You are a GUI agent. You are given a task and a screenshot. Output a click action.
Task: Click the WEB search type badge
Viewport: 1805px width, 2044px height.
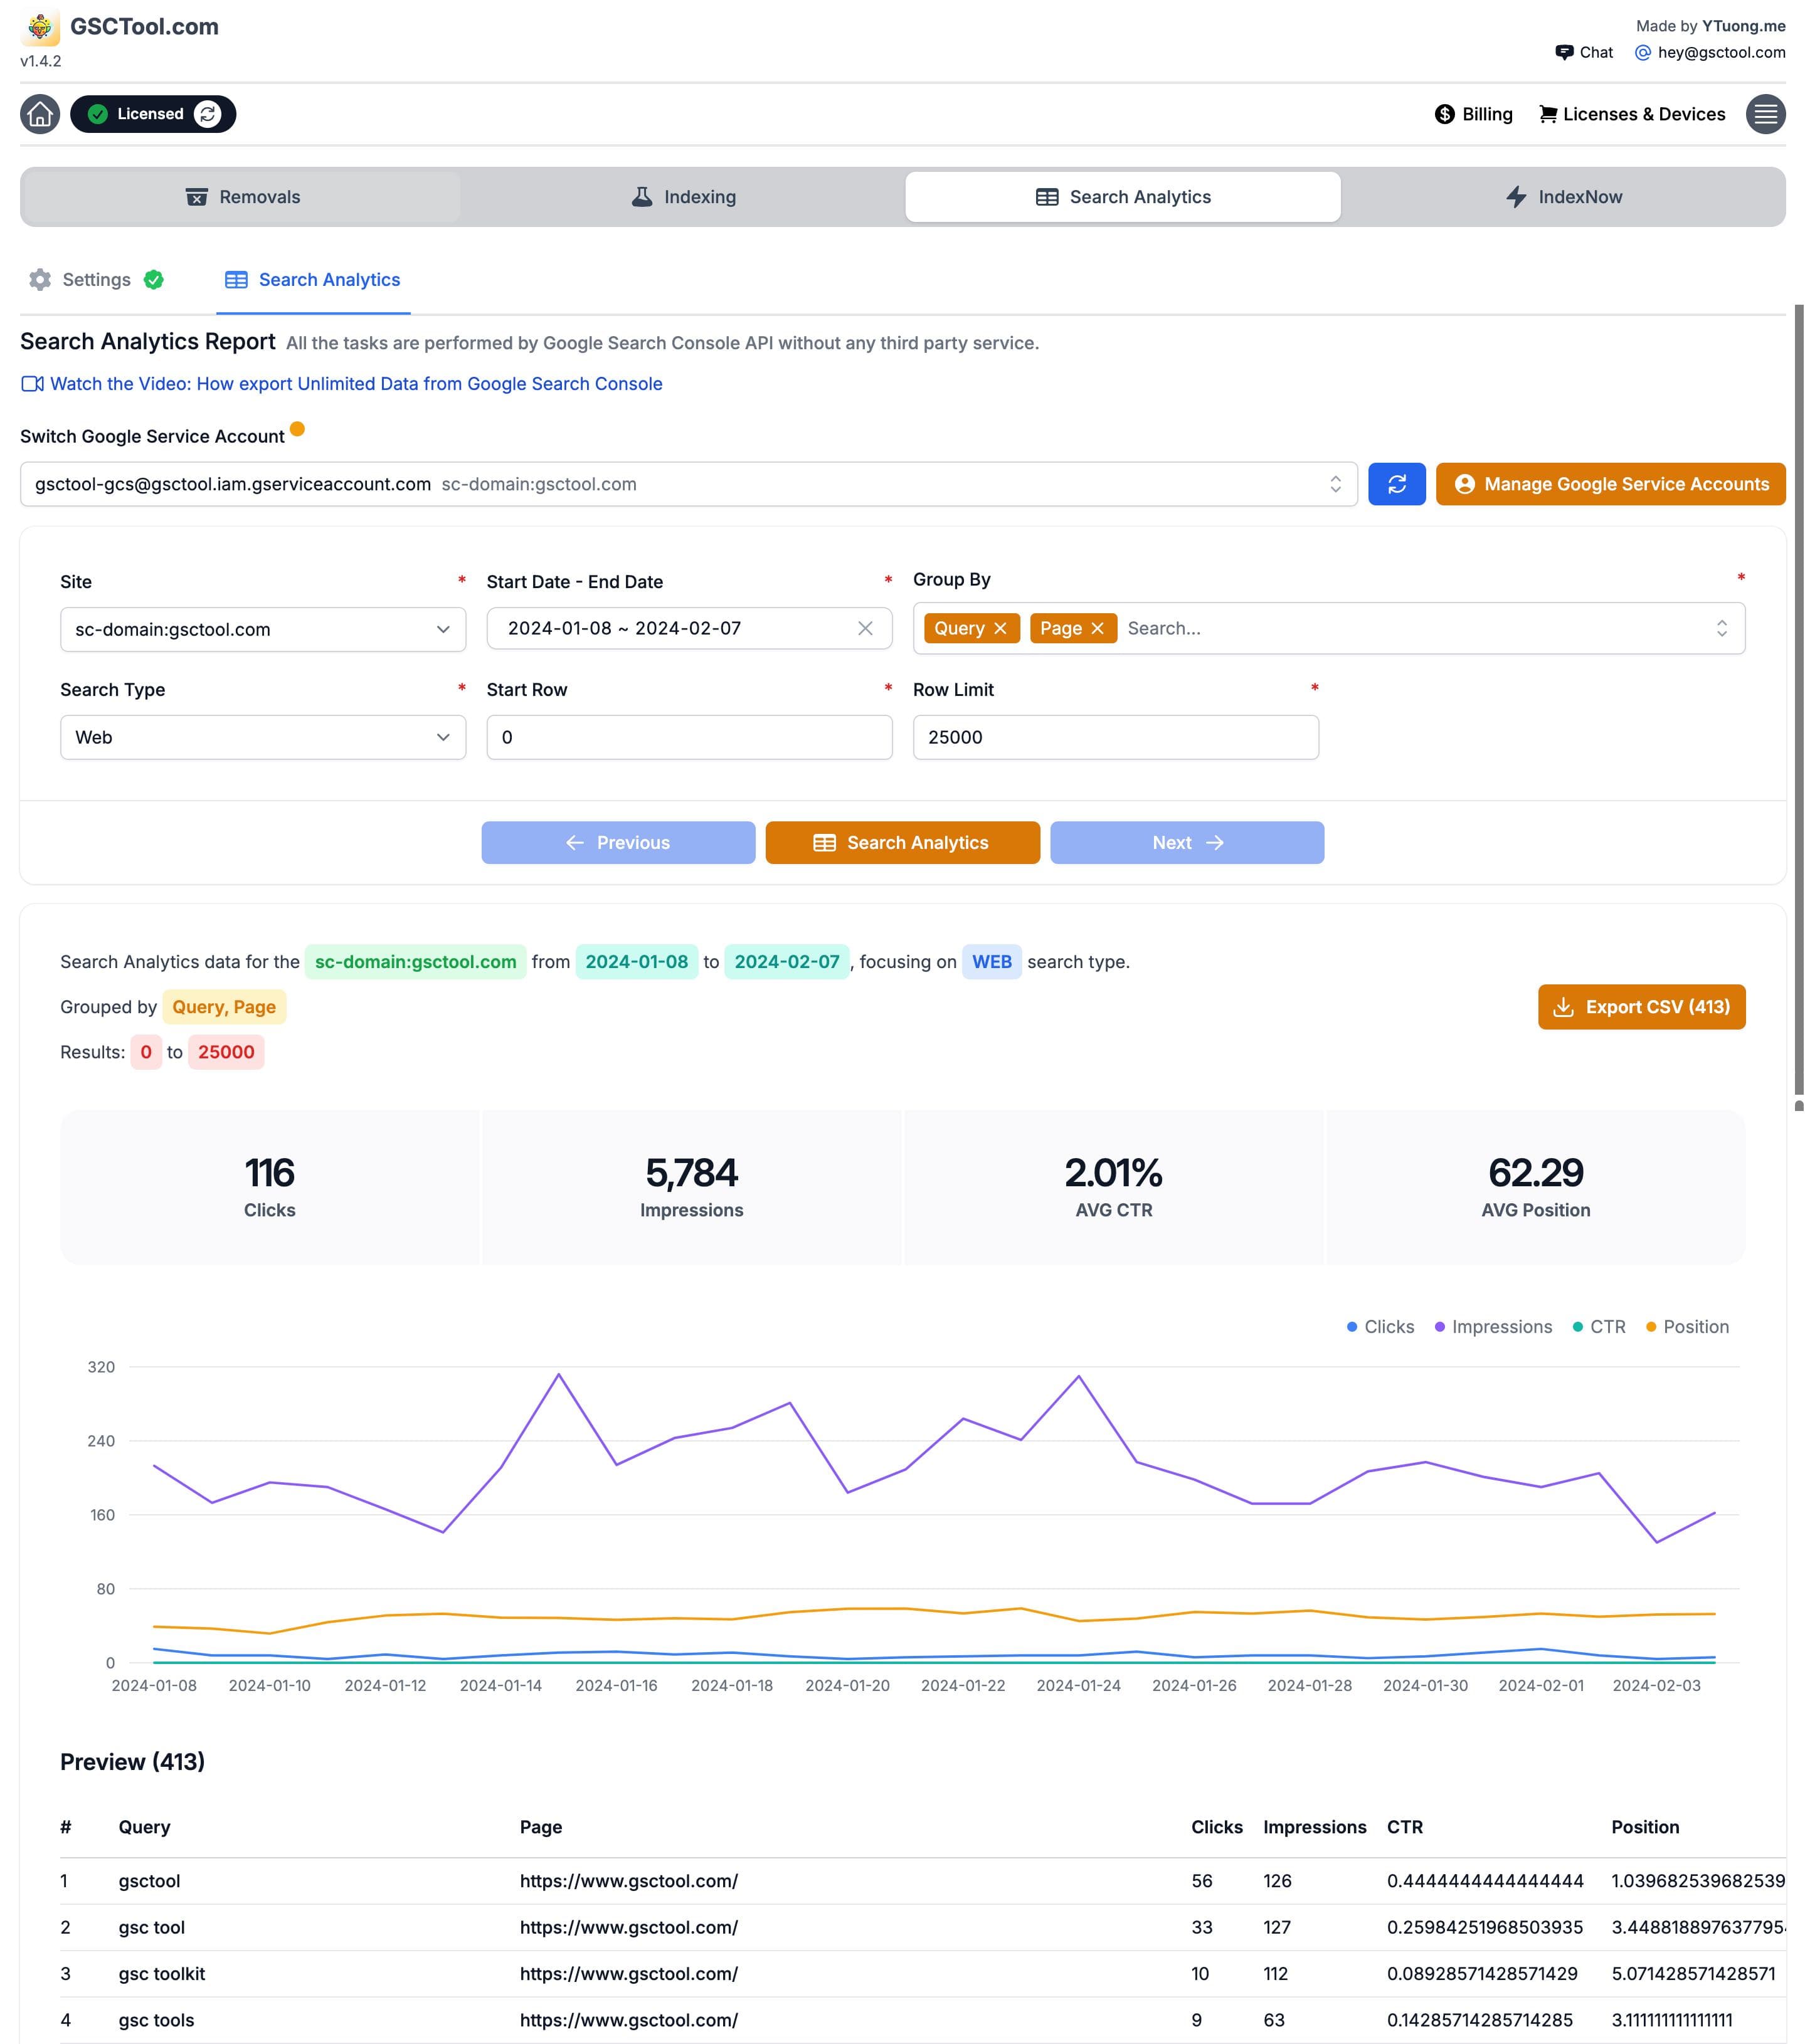pyautogui.click(x=992, y=962)
